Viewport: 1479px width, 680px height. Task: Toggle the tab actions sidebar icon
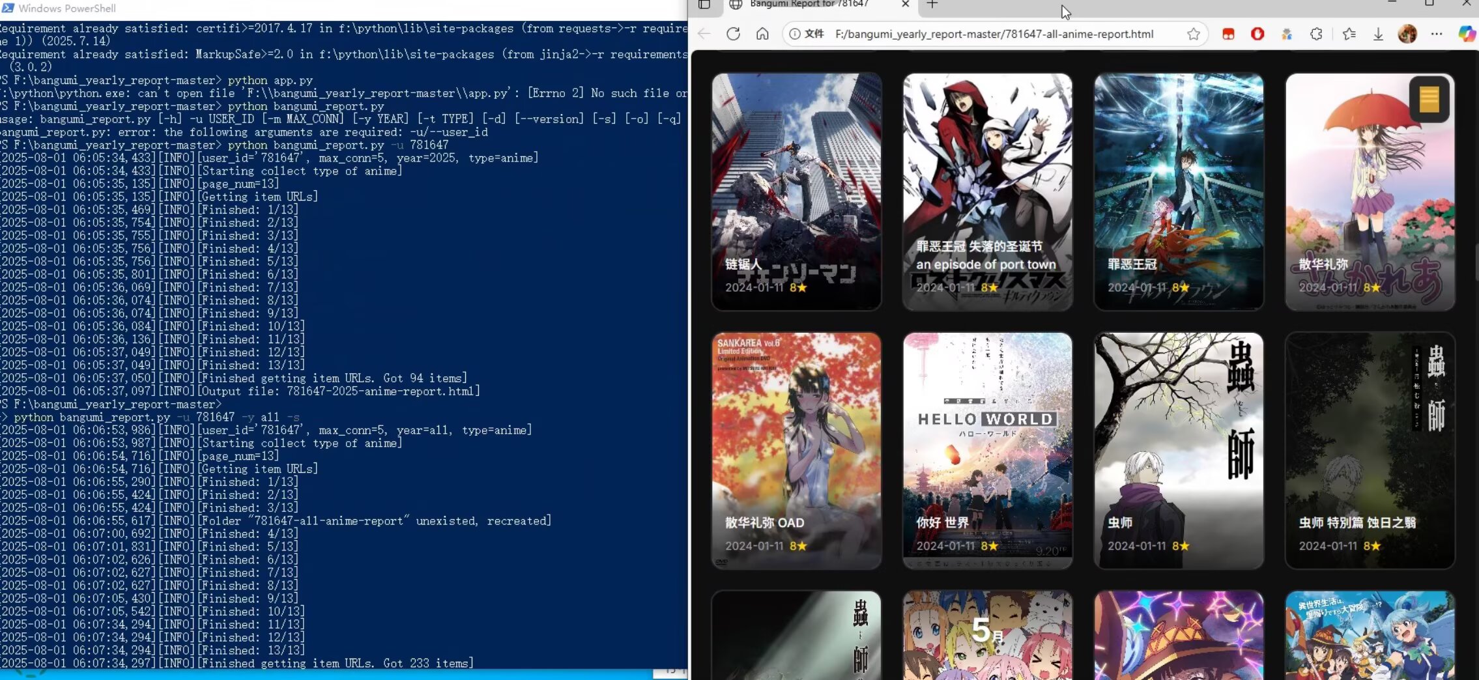[x=704, y=5]
